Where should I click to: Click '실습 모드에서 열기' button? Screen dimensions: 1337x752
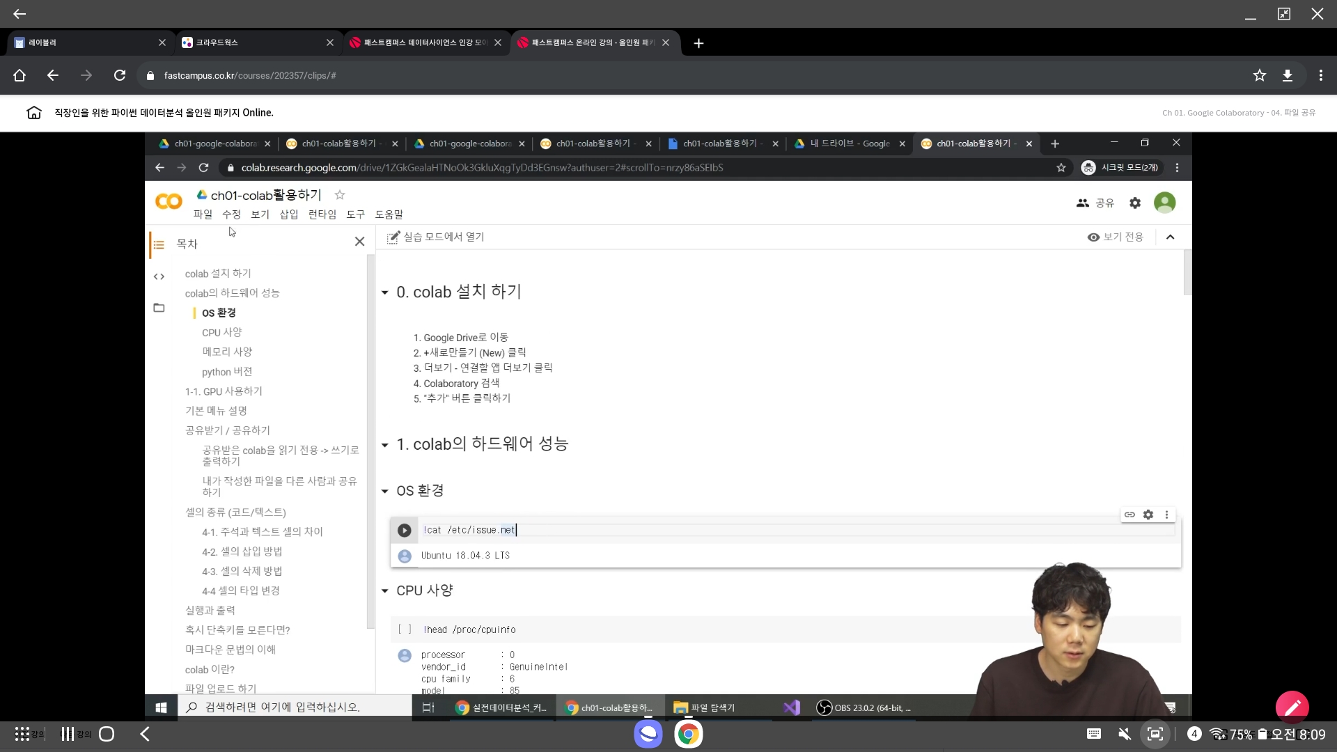(x=436, y=237)
